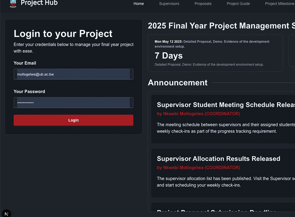Select the Your Email input field

point(73,74)
